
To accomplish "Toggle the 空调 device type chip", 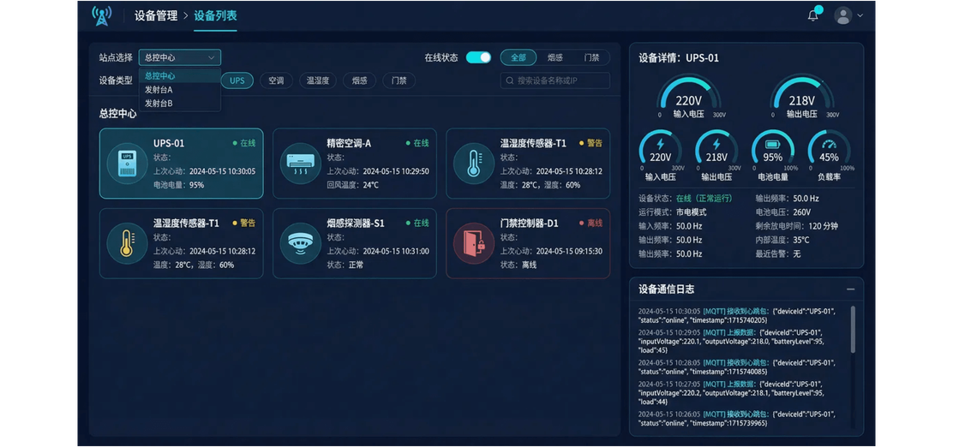I will click(276, 80).
